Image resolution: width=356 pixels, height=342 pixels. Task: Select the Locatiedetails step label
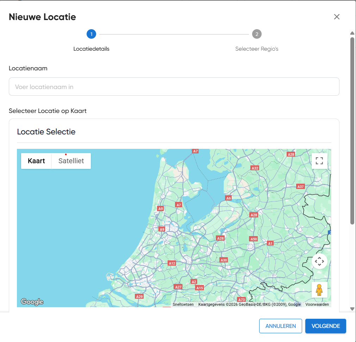(x=91, y=49)
